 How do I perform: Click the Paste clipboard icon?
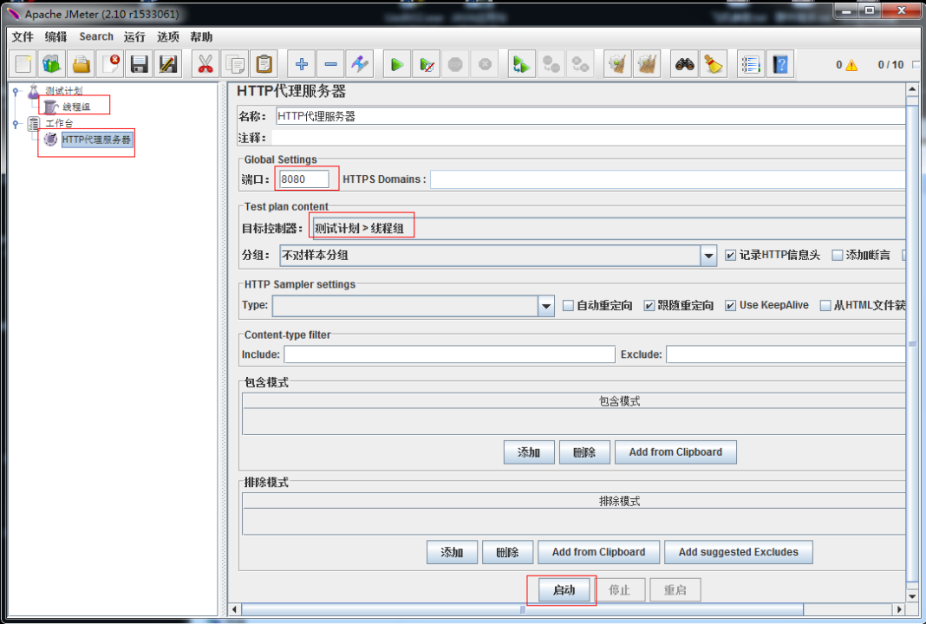point(264,64)
